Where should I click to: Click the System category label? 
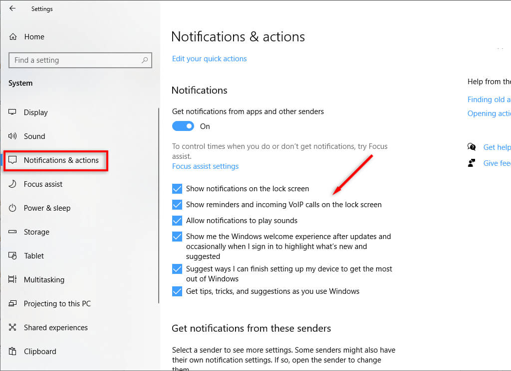[20, 83]
